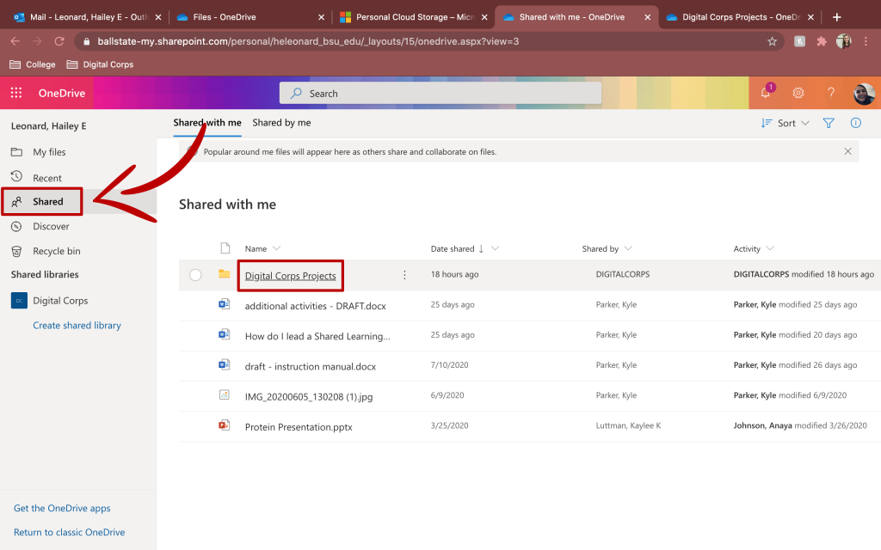Open the details pane info icon
Screen dimensions: 881x550
pos(856,123)
